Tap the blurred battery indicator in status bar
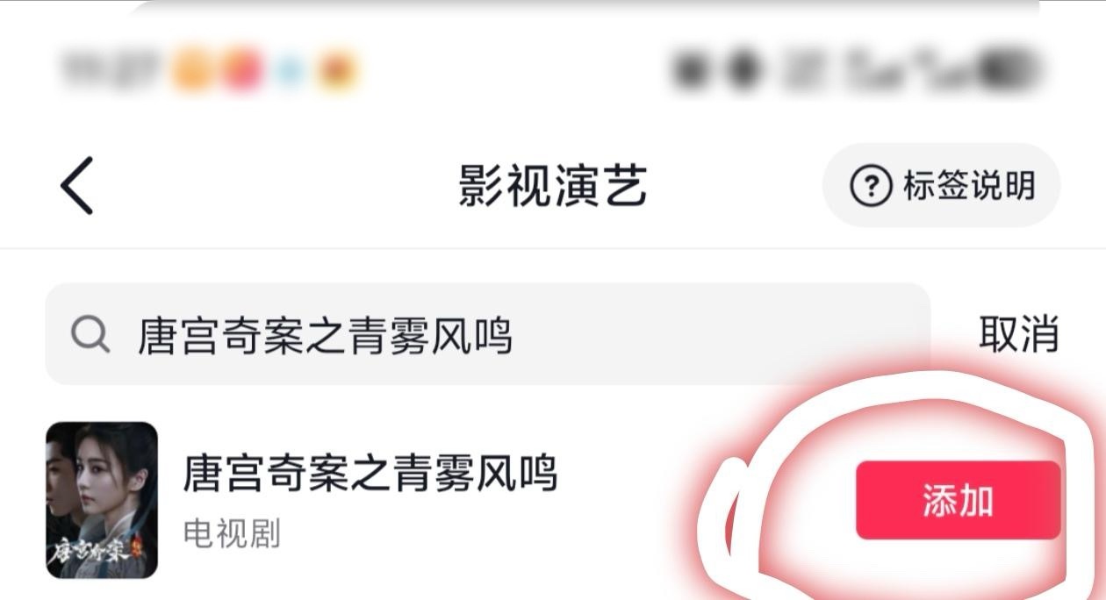Image resolution: width=1106 pixels, height=600 pixels. [x=1009, y=70]
